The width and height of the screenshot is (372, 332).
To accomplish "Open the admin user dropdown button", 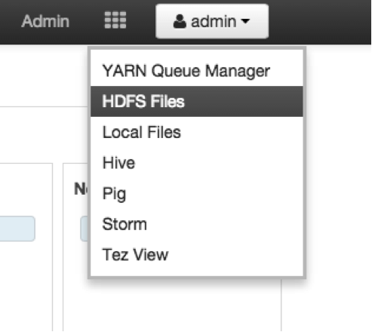I will 212,21.
